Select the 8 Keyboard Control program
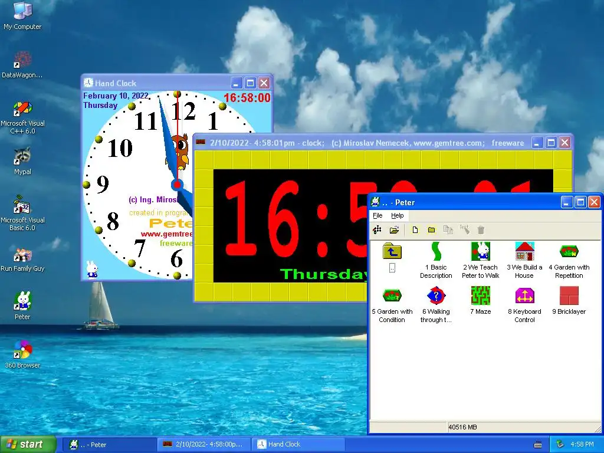The image size is (604, 453). tap(524, 305)
